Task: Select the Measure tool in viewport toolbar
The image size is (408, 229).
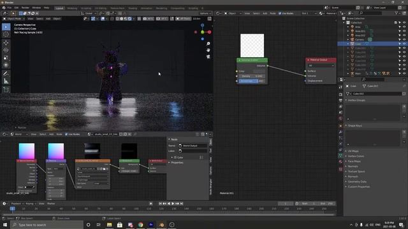Action: coord(6,81)
